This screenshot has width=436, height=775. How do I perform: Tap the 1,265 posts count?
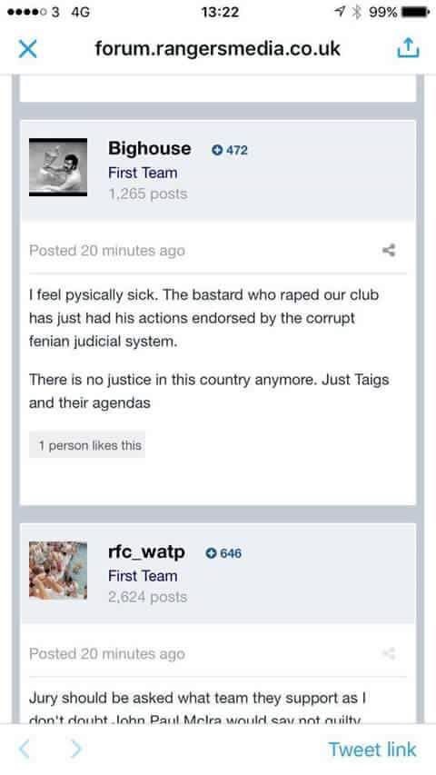point(148,194)
